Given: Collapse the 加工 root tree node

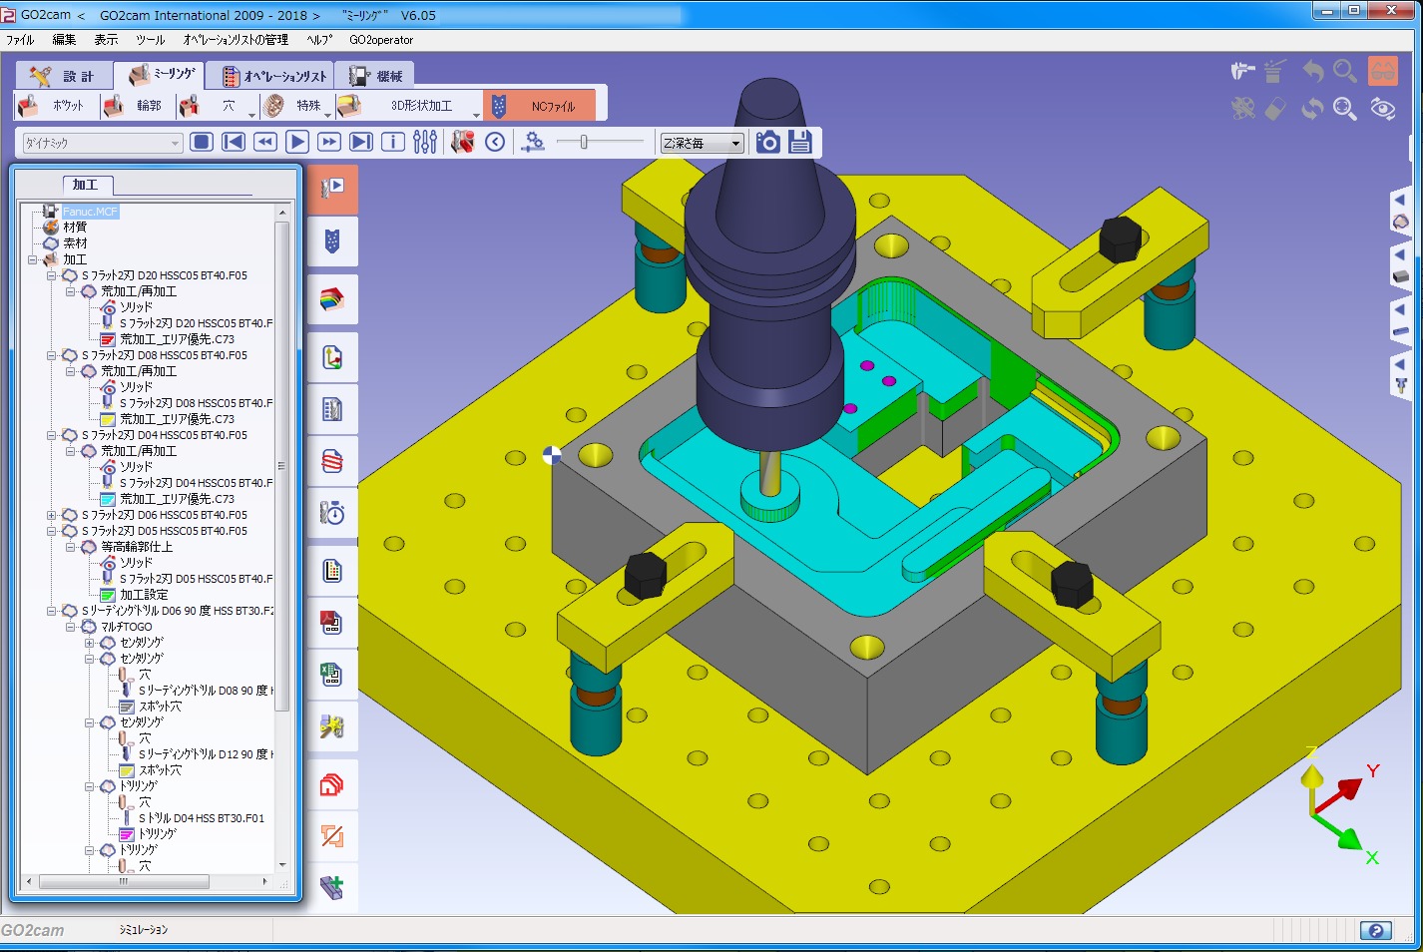Looking at the screenshot, I should coord(33,259).
